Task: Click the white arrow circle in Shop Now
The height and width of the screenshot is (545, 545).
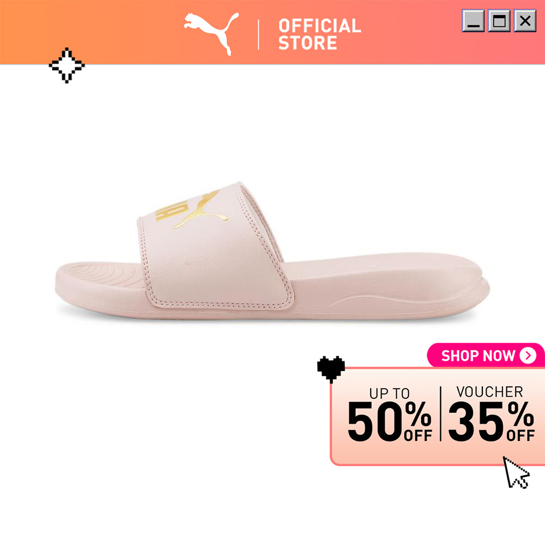Action: click(528, 355)
